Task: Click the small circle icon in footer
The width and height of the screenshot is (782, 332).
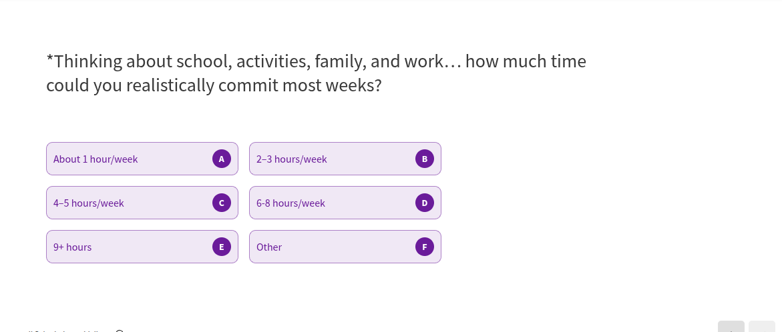Action: (x=120, y=331)
